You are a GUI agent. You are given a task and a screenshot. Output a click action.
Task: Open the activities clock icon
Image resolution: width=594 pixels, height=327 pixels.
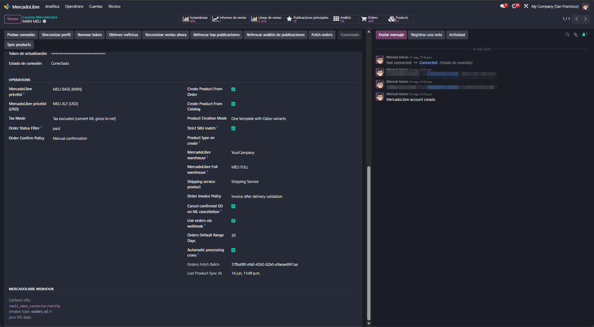[x=515, y=6]
